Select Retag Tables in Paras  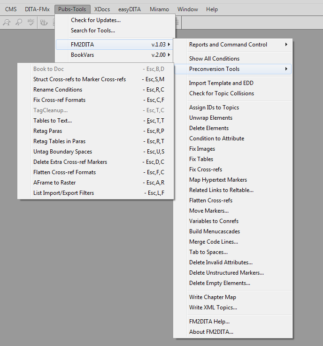pyautogui.click(x=95, y=141)
